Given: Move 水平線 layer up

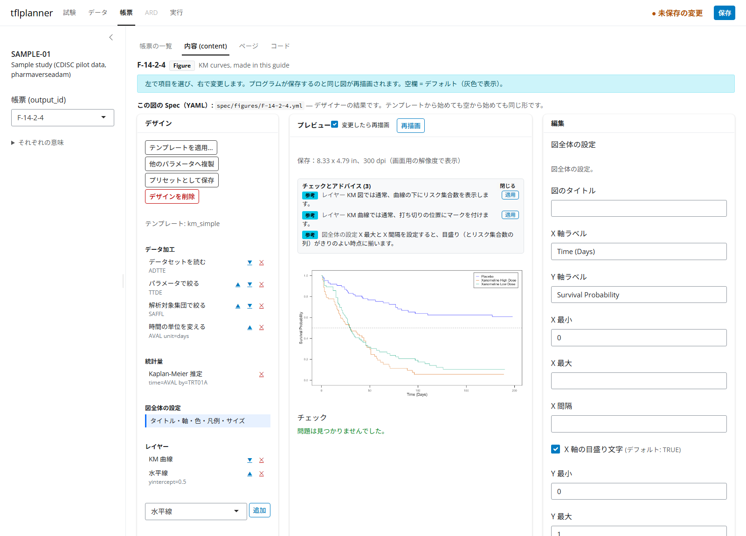Looking at the screenshot, I should pyautogui.click(x=250, y=474).
